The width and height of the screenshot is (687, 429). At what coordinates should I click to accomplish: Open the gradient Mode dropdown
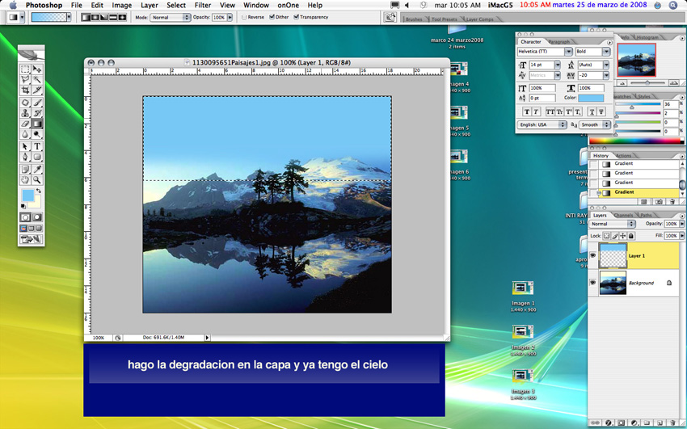tap(186, 17)
